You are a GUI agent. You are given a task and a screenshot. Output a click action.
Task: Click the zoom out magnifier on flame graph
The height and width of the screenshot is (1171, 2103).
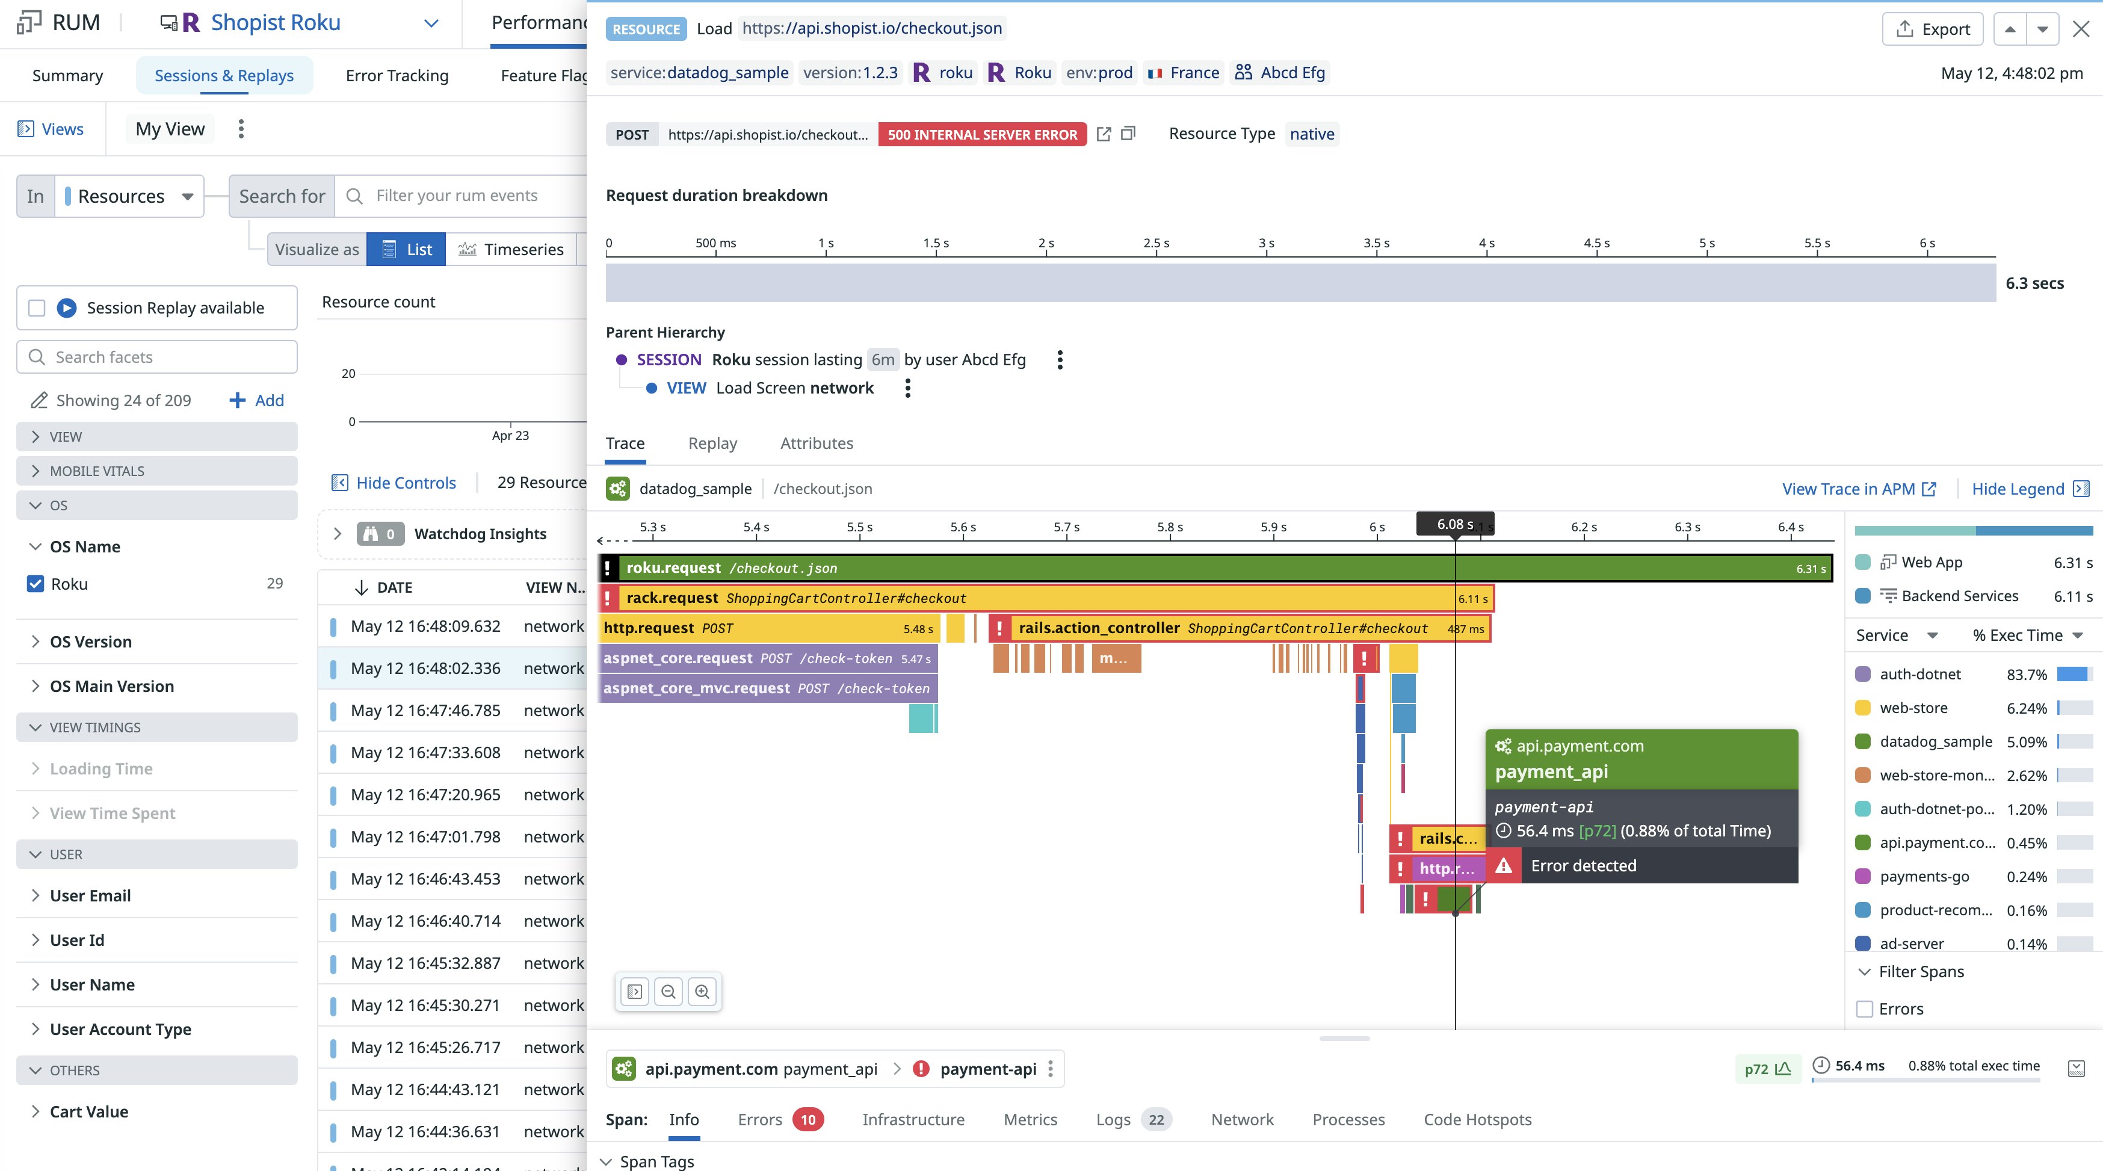coord(669,991)
